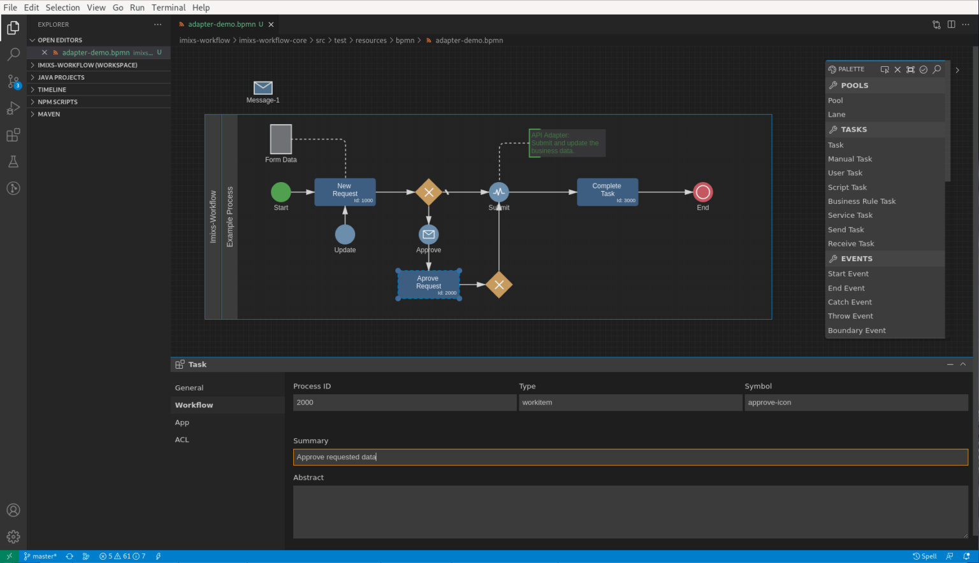
Task: Collapse the Palette with its chevron arrow
Action: tap(957, 70)
